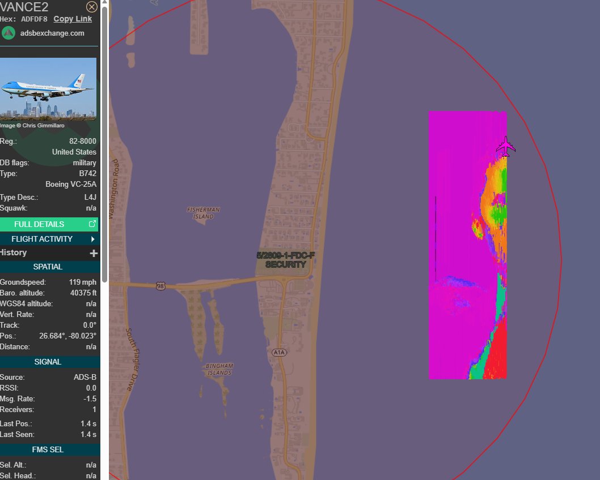
Task: Open FLIGHT ACTIVITY section
Action: (49, 239)
